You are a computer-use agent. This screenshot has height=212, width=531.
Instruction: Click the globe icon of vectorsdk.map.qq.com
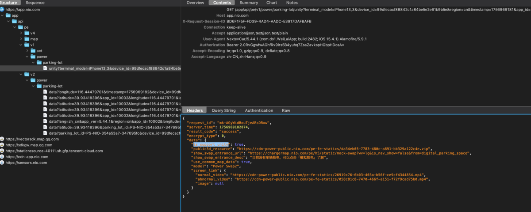point(2,139)
